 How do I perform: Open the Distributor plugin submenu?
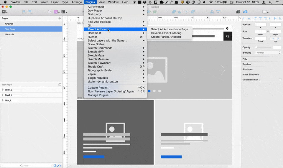115,14
